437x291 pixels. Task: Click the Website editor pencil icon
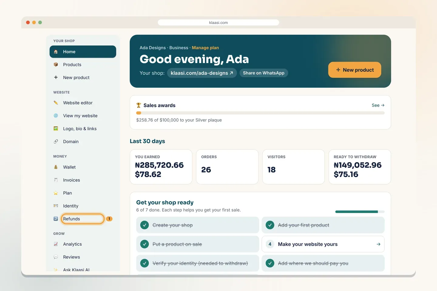[x=56, y=103]
